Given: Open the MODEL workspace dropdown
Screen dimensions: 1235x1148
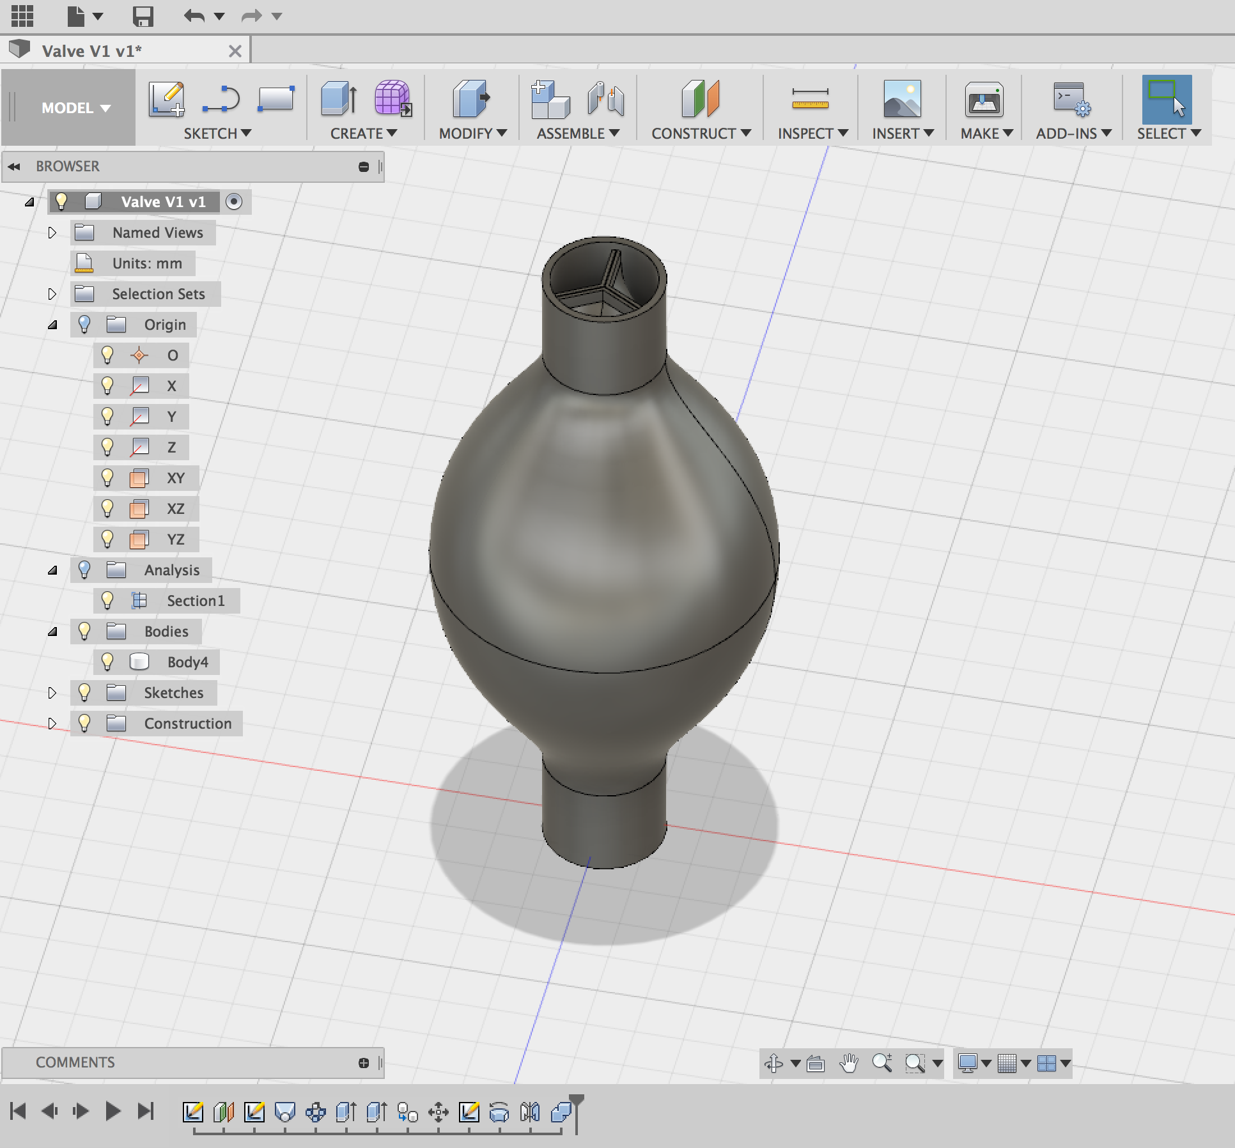Looking at the screenshot, I should coord(76,108).
